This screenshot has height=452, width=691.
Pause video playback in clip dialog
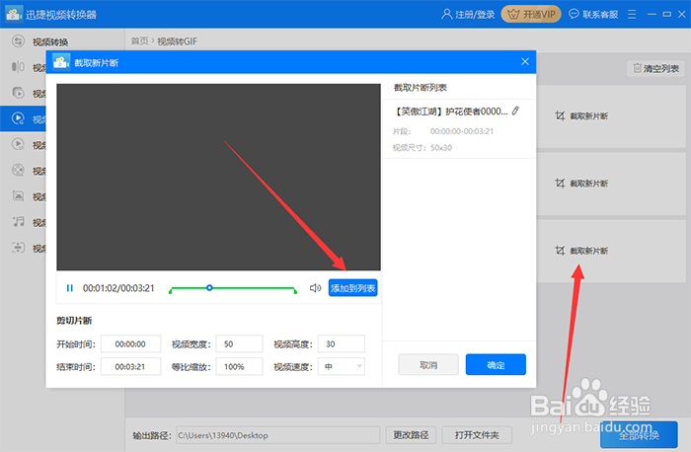[x=70, y=288]
